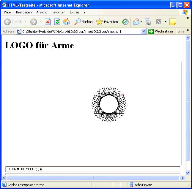The height and width of the screenshot is (189, 192).
Task: Click the LOGO command input field
Action: [93, 169]
